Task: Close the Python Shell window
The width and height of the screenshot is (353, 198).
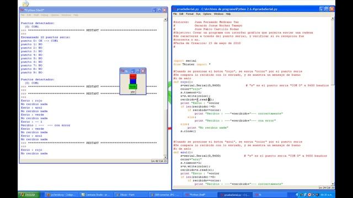Action: click(164, 10)
